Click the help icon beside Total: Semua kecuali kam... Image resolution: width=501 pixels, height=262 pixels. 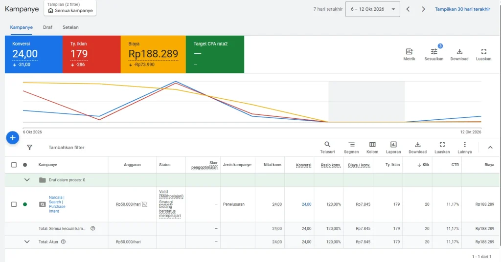click(x=92, y=228)
